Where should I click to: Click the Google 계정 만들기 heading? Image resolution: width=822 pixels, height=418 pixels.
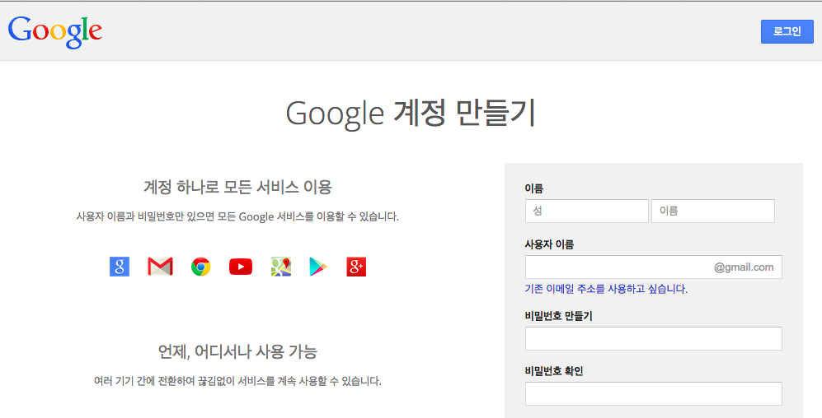(411, 113)
